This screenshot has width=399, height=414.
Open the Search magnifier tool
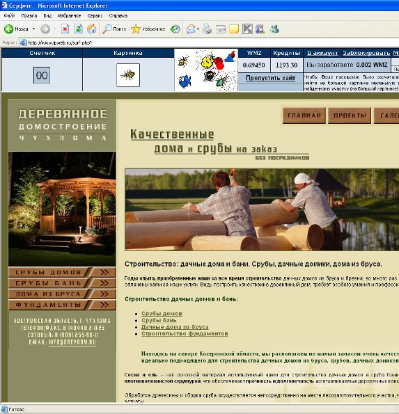tap(107, 29)
